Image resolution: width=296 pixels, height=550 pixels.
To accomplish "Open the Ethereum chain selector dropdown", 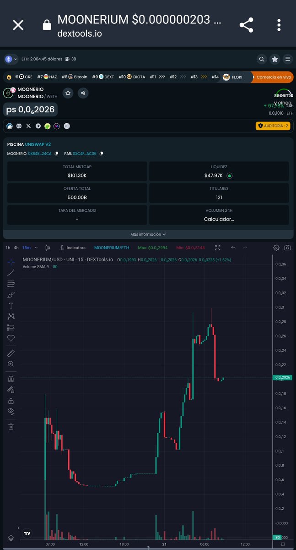I will [11, 59].
